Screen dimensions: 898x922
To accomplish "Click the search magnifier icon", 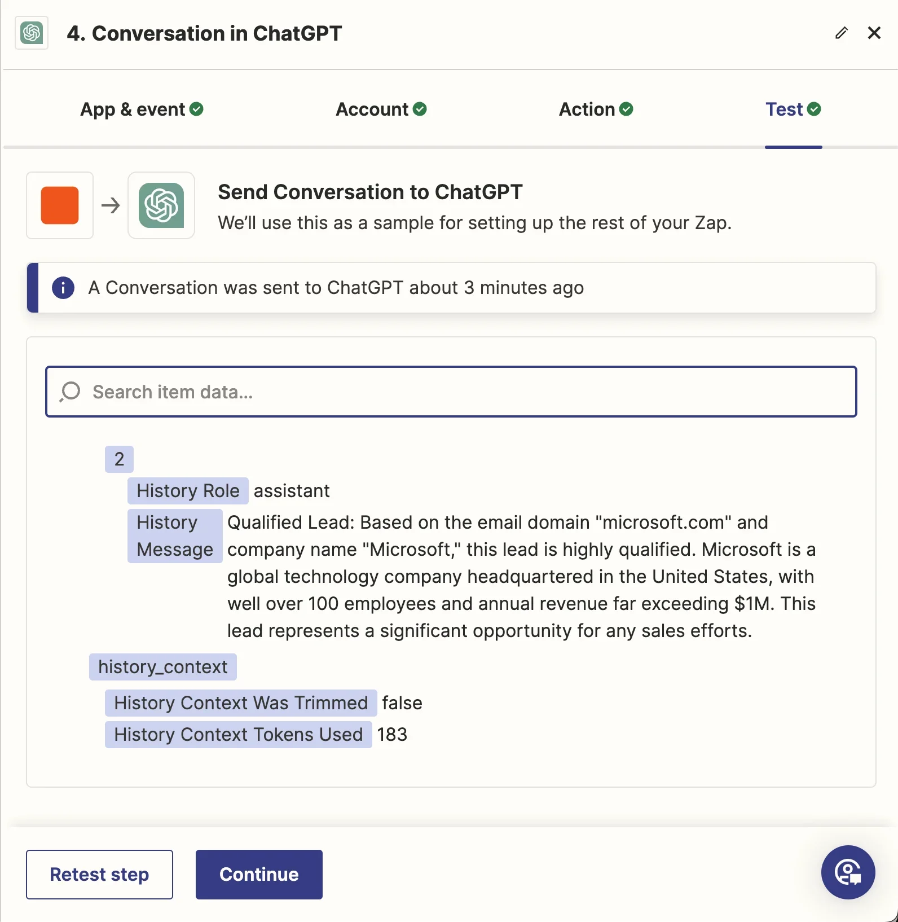I will [x=71, y=392].
